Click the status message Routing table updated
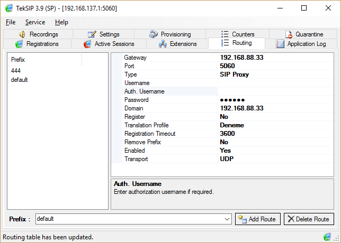Viewport: 341px width, 243px height. pos(48,237)
